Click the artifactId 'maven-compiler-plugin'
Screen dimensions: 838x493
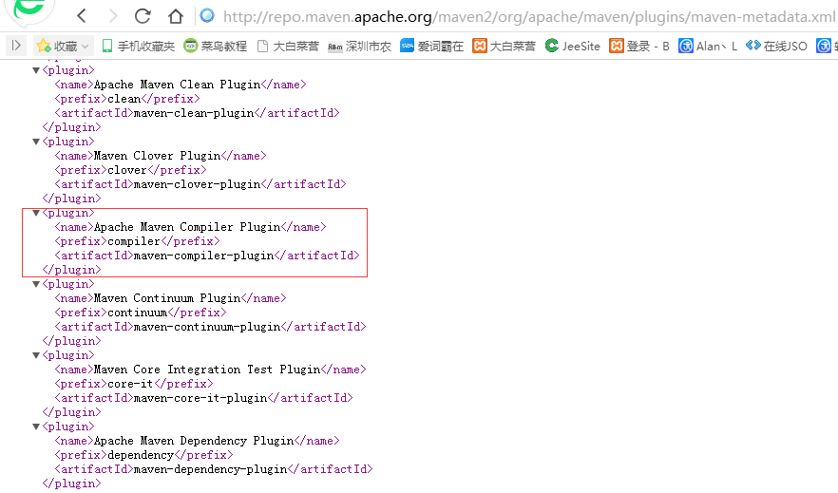click(x=203, y=256)
